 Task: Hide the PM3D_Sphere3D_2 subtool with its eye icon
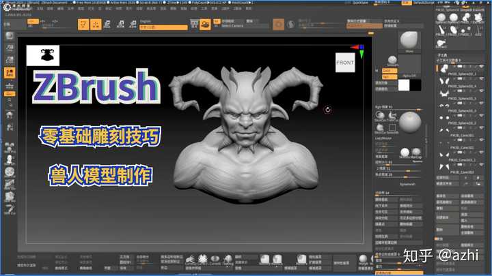481,116
